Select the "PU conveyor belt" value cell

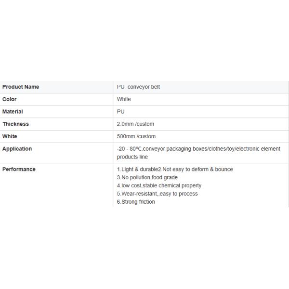coord(138,87)
